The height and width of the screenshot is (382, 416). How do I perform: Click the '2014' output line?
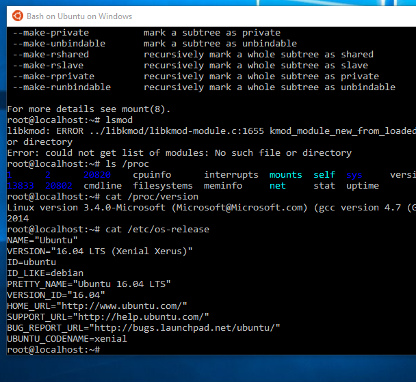click(18, 219)
